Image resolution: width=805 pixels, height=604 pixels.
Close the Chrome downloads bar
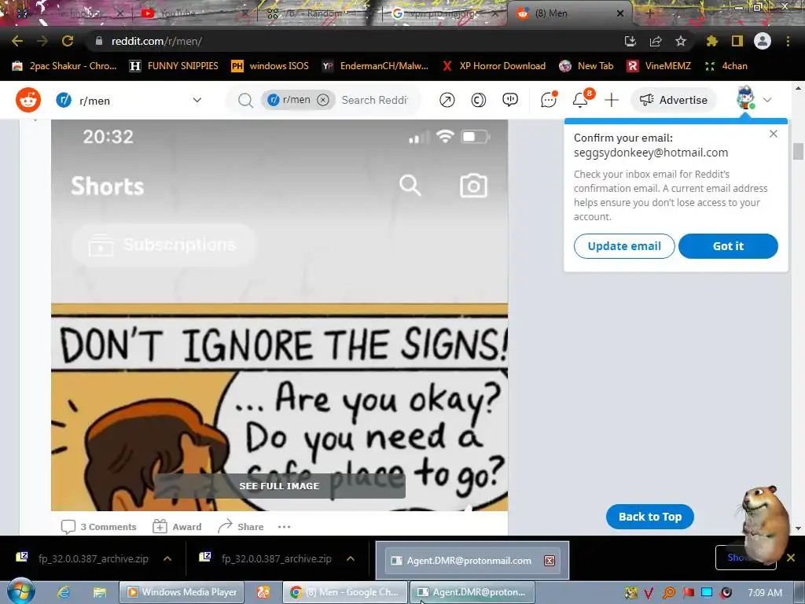(791, 558)
